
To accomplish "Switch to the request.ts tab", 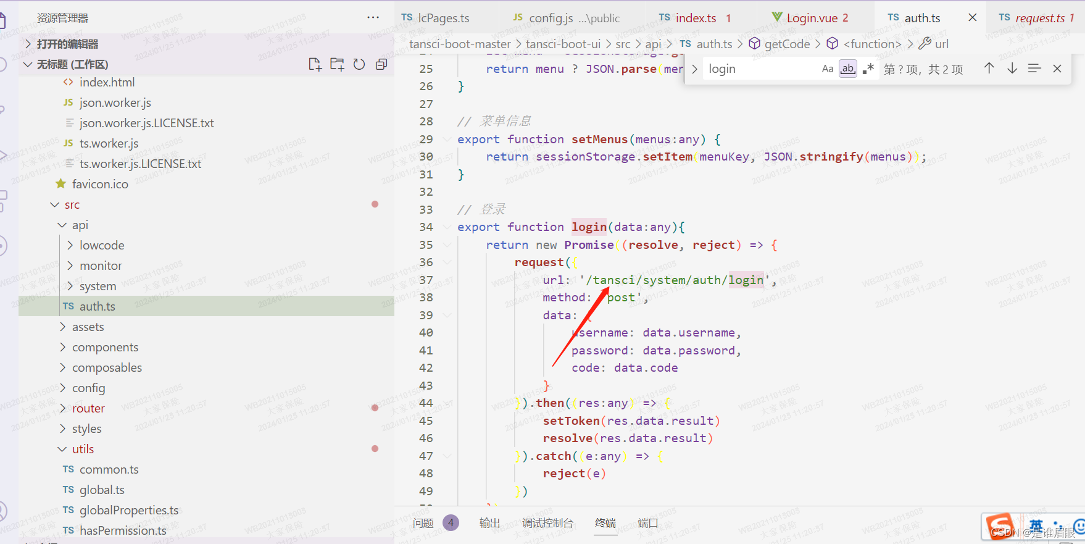I will [1037, 18].
